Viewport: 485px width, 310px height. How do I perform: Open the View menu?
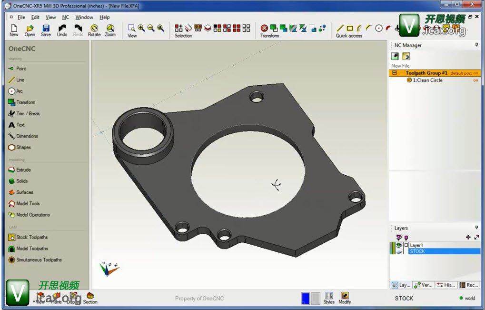pyautogui.click(x=51, y=17)
